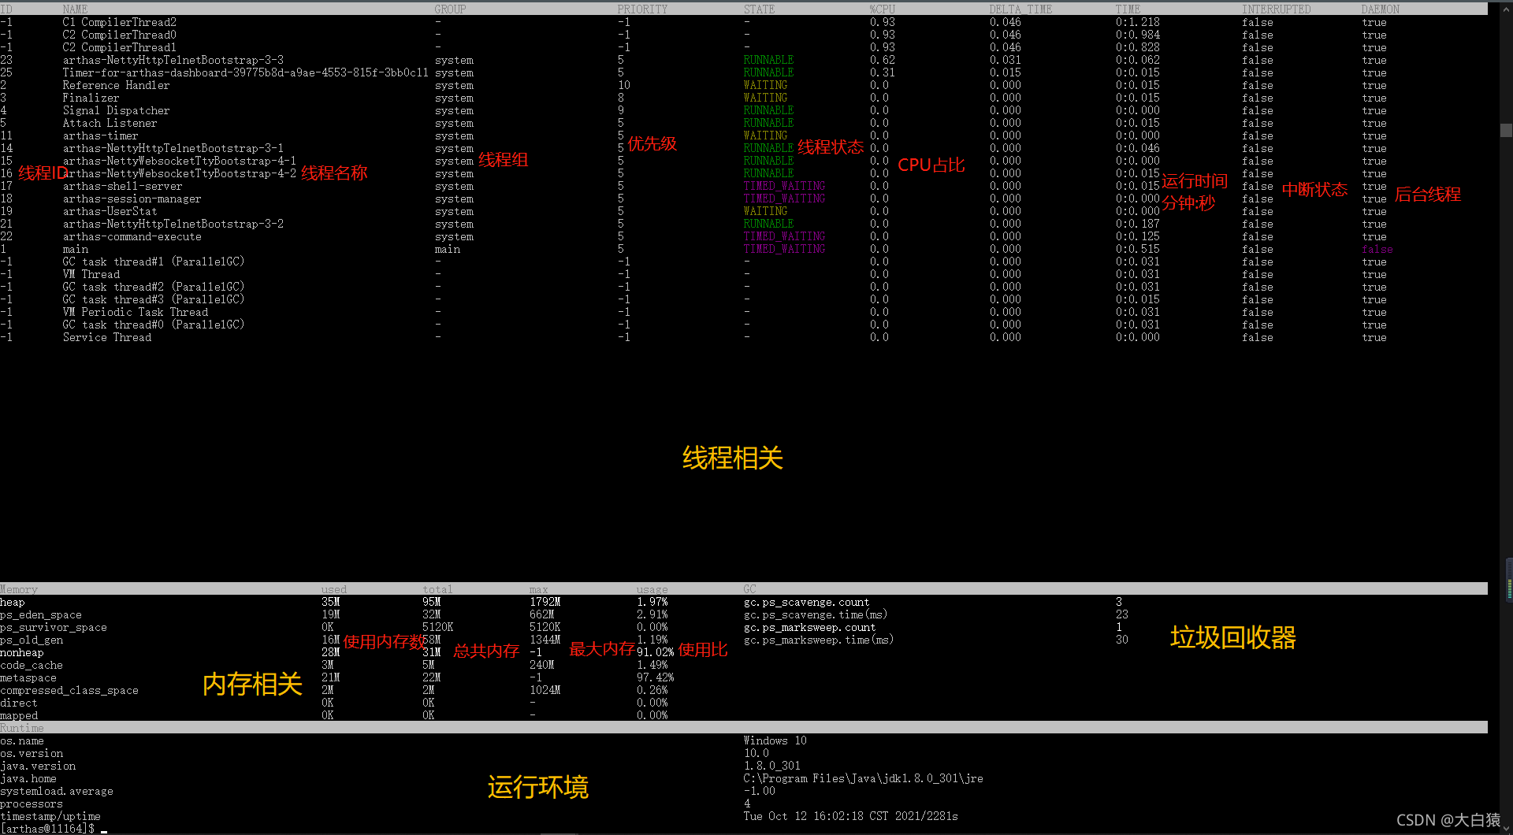Click the 'heap' memory row label
Viewport: 1513px width, 835px height.
pos(13,602)
